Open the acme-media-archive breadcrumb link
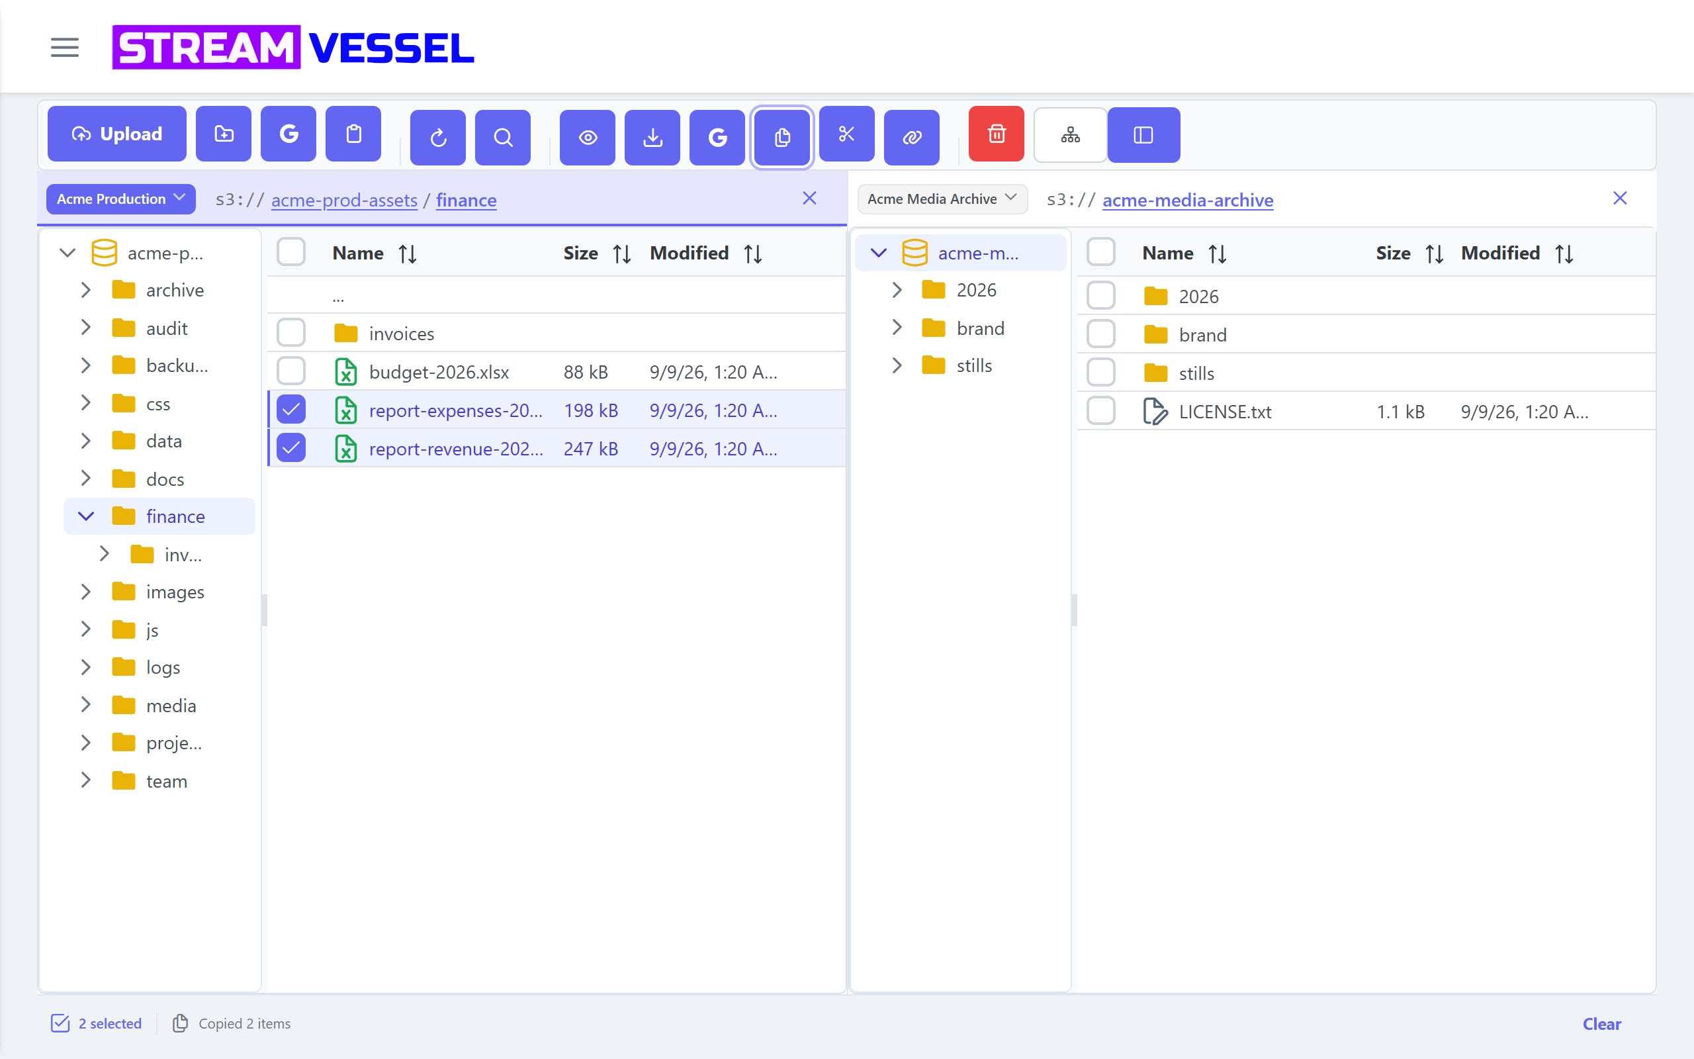Viewport: 1694px width, 1059px height. pos(1188,201)
